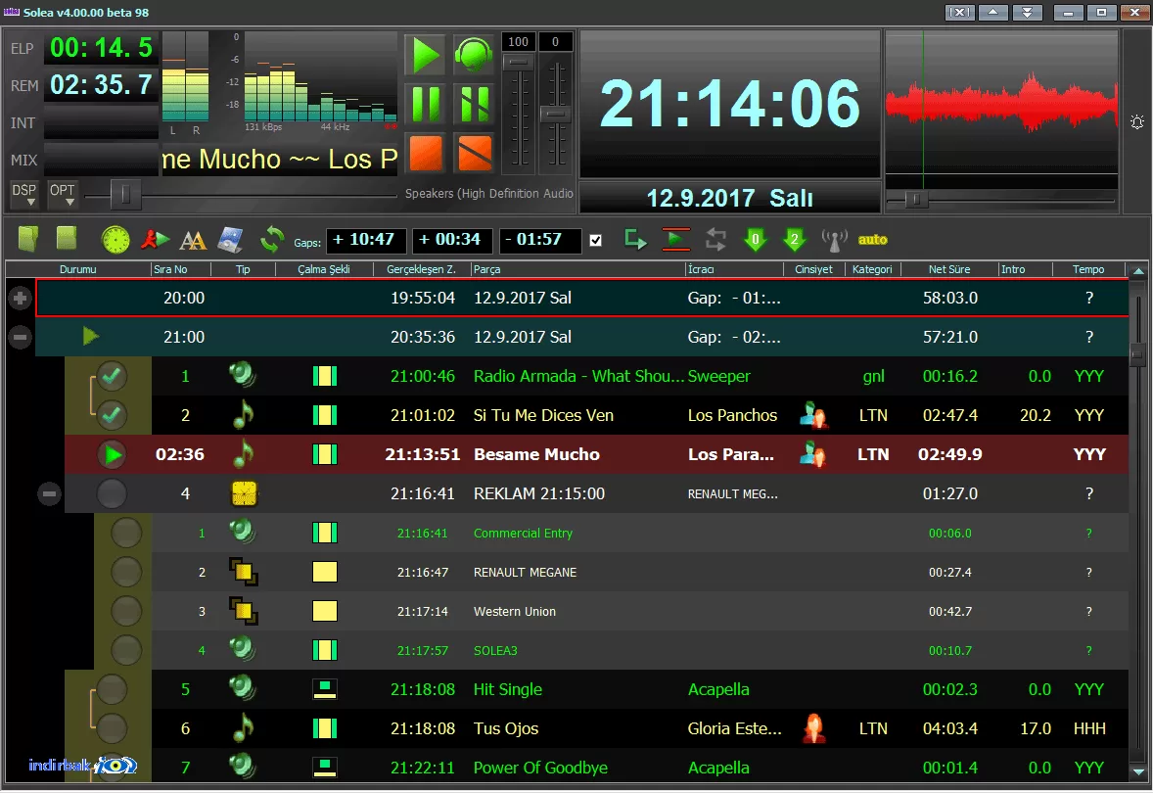Expand the 20:00 hour block
Screen dimensions: 1153x793
pyautogui.click(x=20, y=298)
